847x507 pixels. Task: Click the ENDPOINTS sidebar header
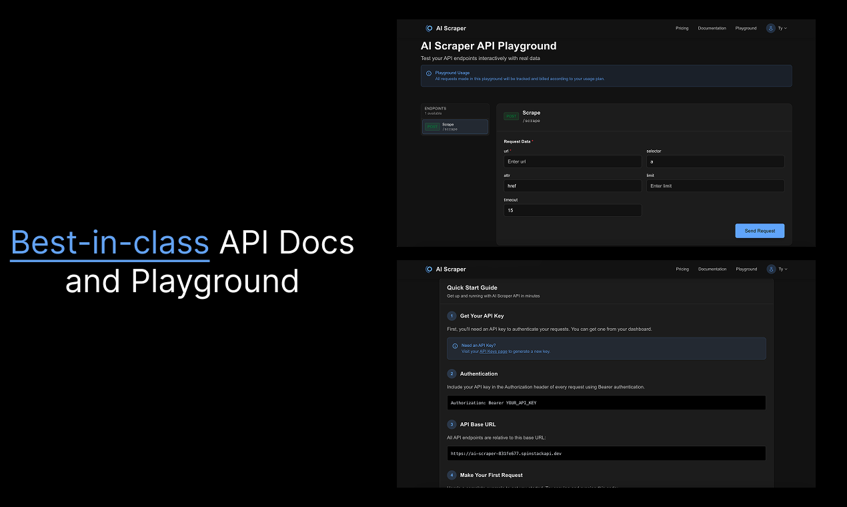pos(436,108)
